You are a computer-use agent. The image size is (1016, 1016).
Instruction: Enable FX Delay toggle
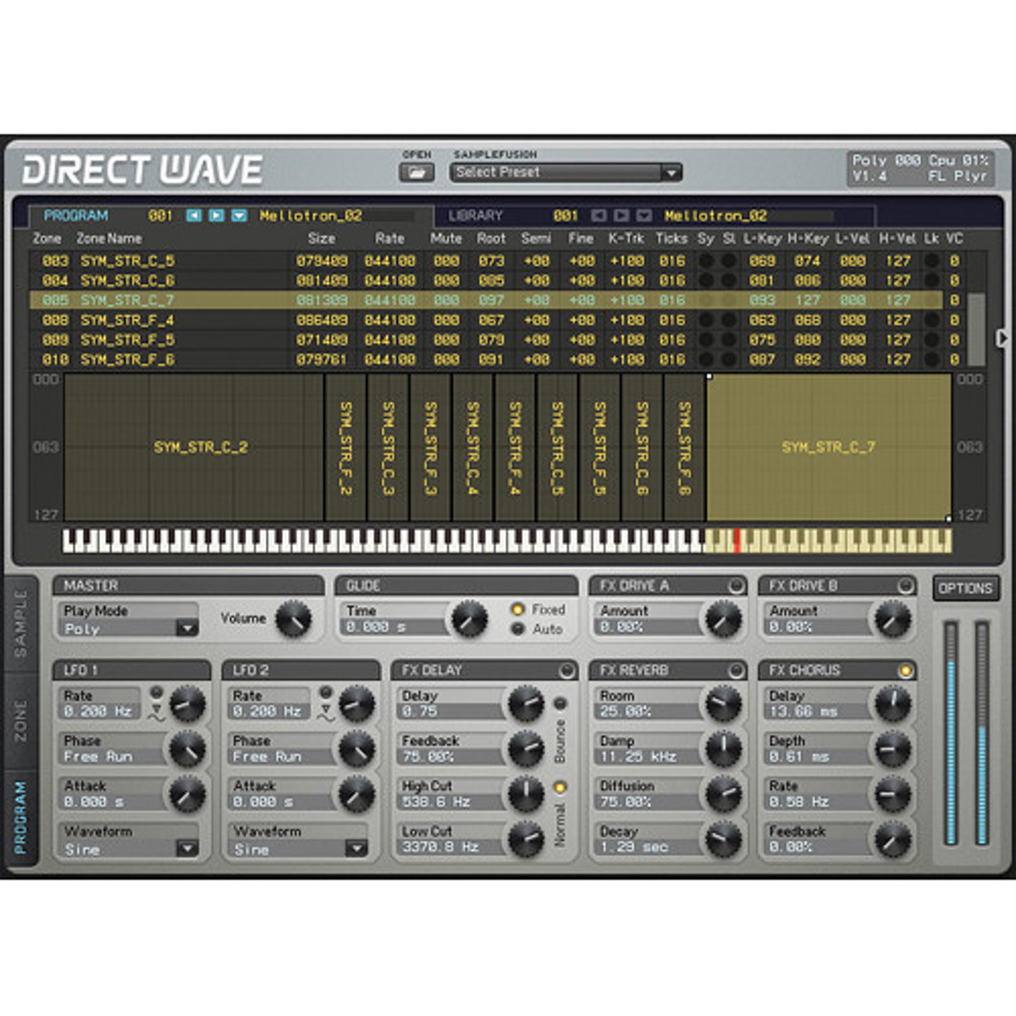coord(566,671)
